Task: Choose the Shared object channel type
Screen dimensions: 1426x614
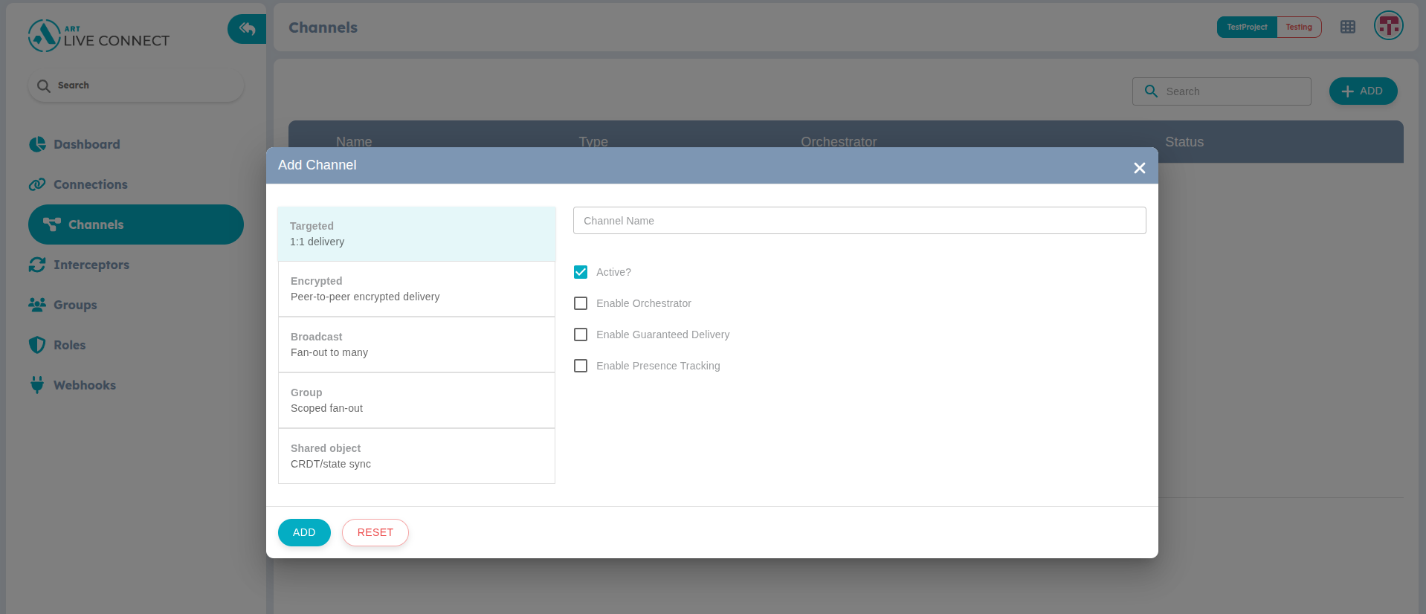Action: pyautogui.click(x=416, y=456)
